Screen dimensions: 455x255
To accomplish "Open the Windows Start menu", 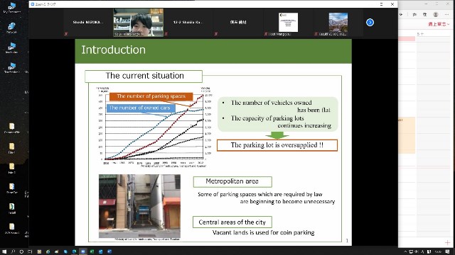I will click(4, 251).
